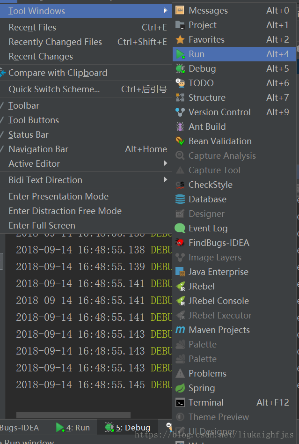The image size is (299, 444).
Task: Click log line timestamp 16:48:55.138
Action: point(111,250)
